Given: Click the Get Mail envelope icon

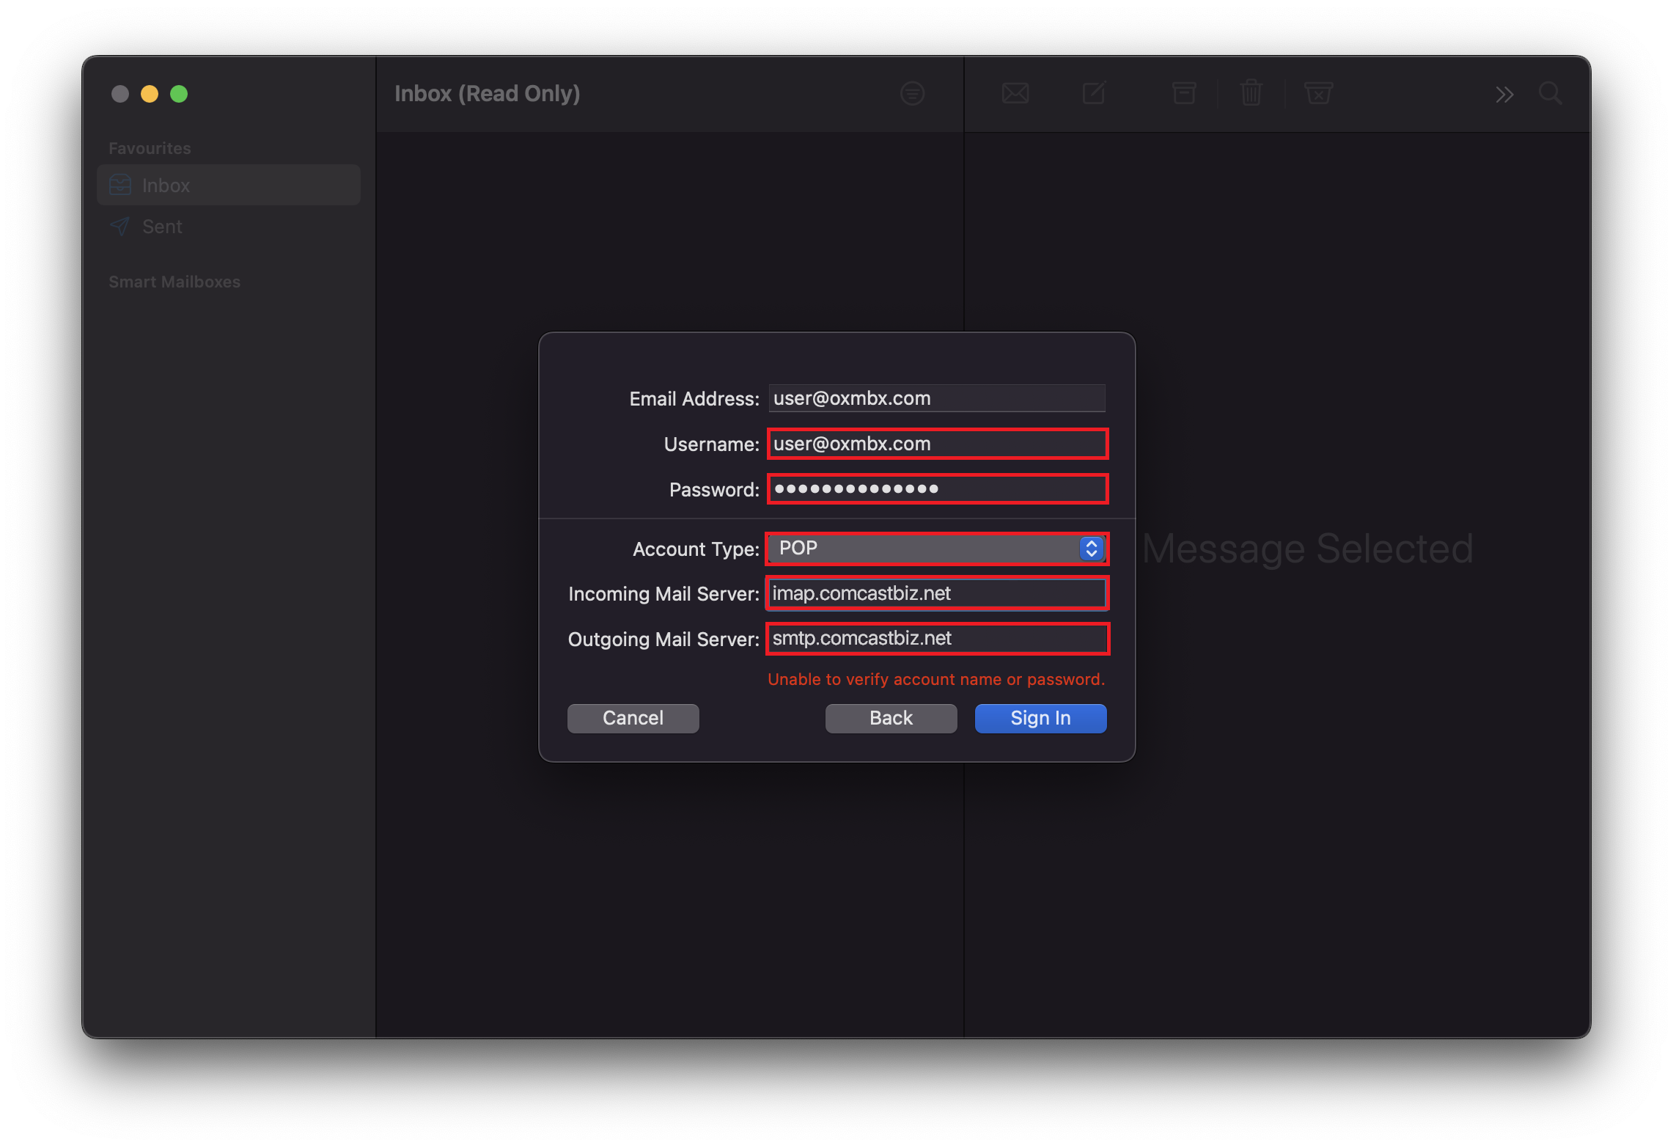Looking at the screenshot, I should point(1015,93).
